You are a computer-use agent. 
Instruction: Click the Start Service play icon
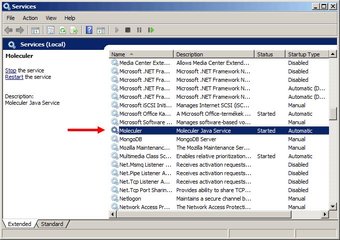click(117, 30)
